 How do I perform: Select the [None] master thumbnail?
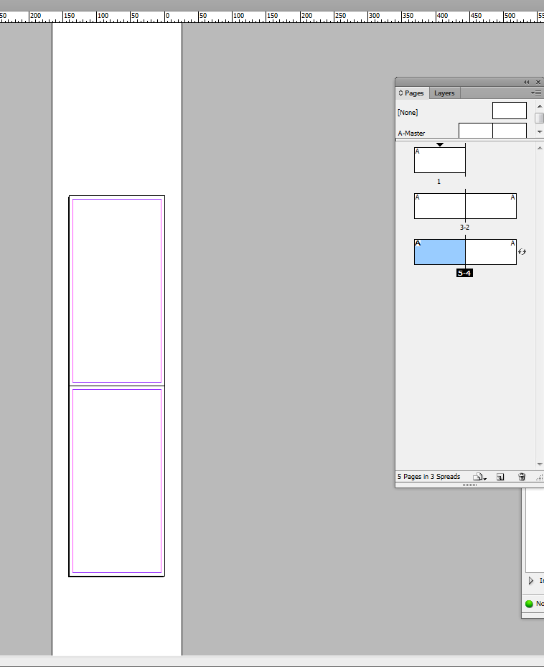pyautogui.click(x=510, y=111)
